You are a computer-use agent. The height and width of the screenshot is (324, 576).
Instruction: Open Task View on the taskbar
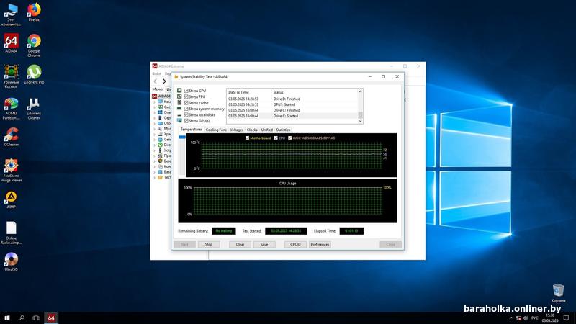coord(35,318)
